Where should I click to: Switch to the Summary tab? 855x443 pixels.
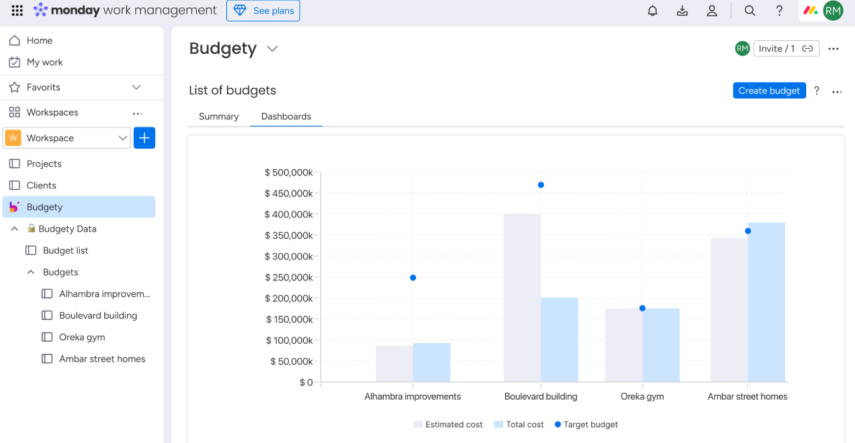click(218, 116)
